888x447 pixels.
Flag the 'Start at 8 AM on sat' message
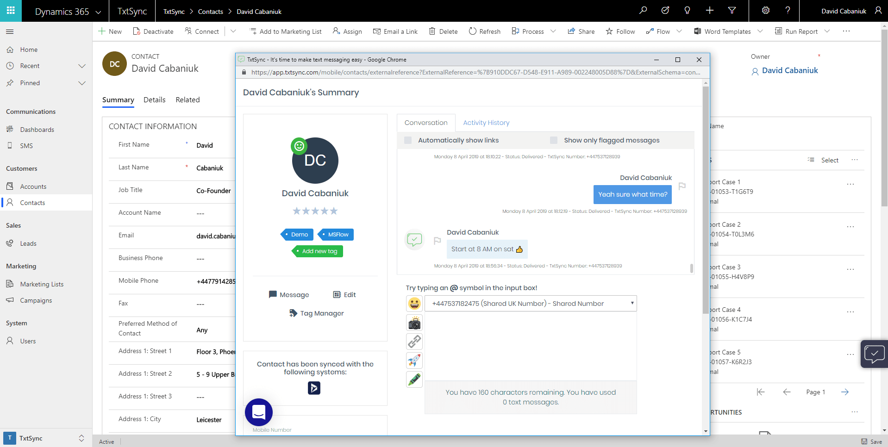pos(437,241)
